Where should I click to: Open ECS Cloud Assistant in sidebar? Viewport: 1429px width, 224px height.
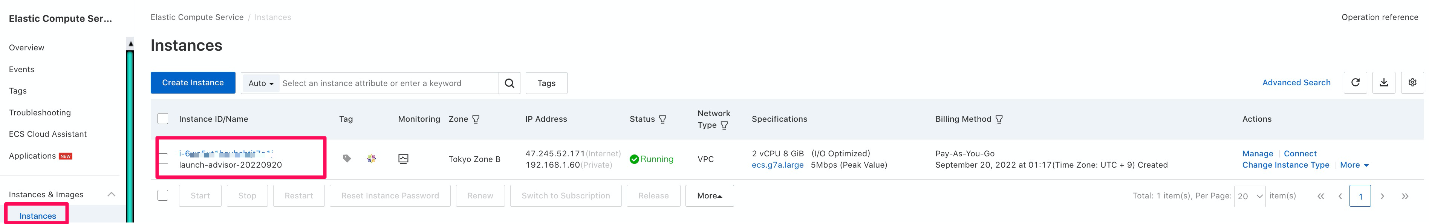click(48, 134)
